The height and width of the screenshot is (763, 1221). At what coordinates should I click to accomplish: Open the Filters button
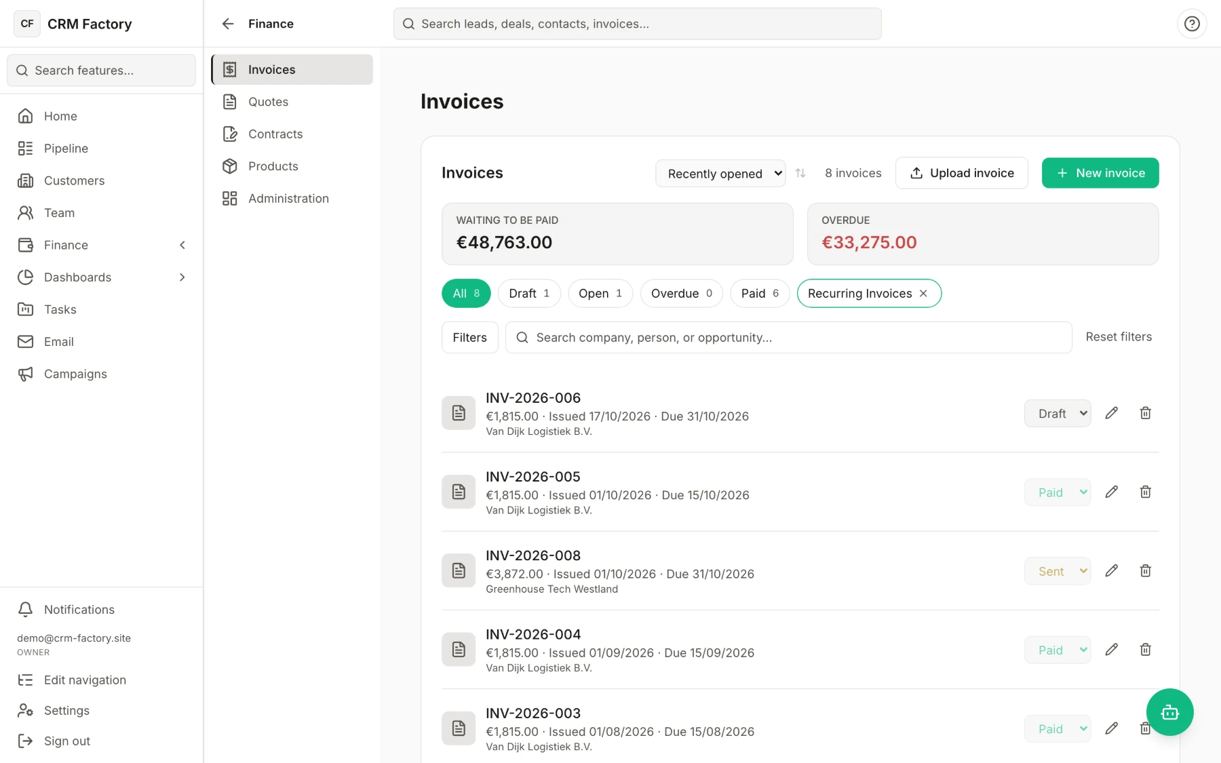point(470,338)
